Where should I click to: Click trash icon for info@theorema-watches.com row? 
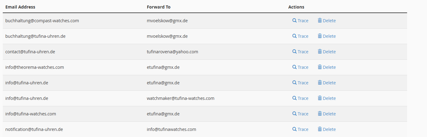(x=319, y=67)
